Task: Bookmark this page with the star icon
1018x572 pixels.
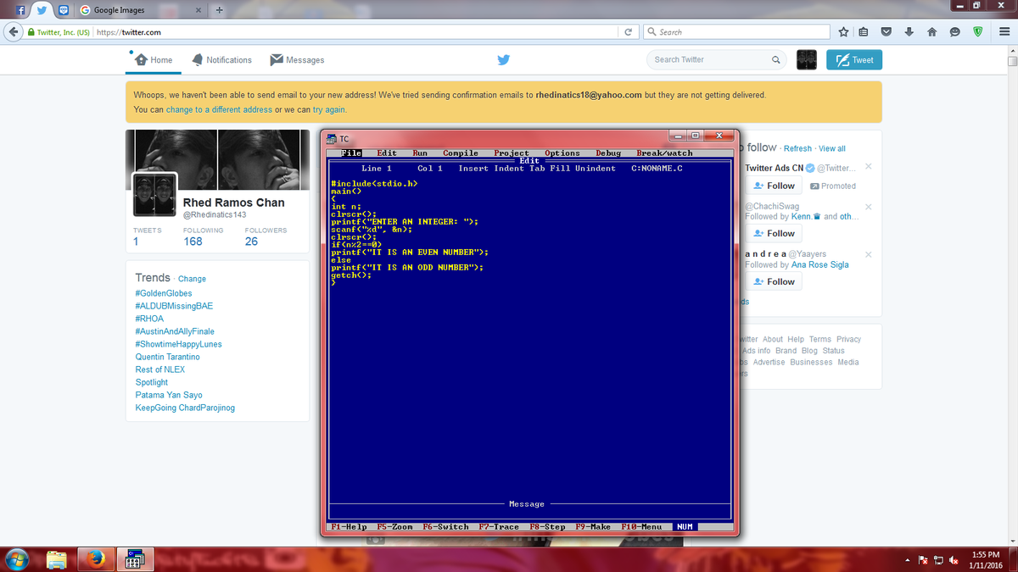Action: 843,32
